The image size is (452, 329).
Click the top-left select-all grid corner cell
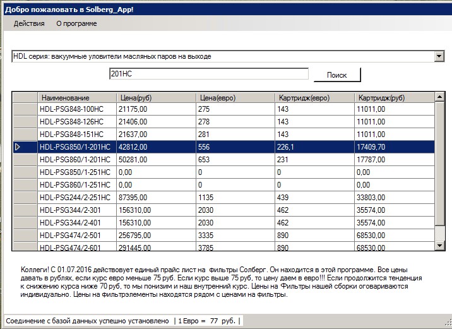click(x=25, y=97)
